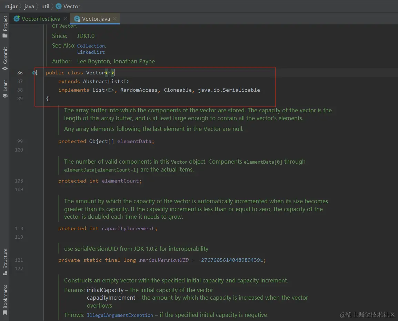Click the elementData field name

click(x=134, y=141)
